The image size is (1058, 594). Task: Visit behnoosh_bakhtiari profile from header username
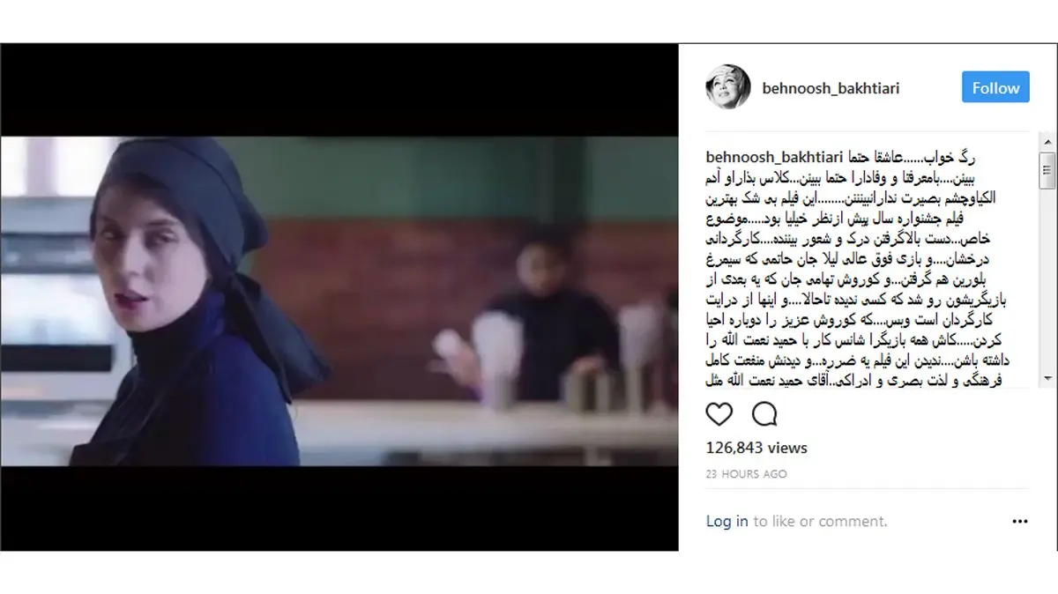coord(829,88)
